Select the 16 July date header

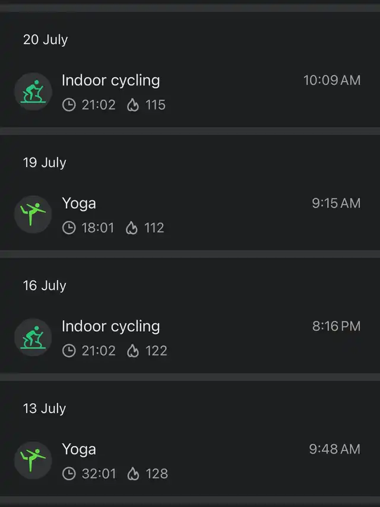(x=45, y=285)
